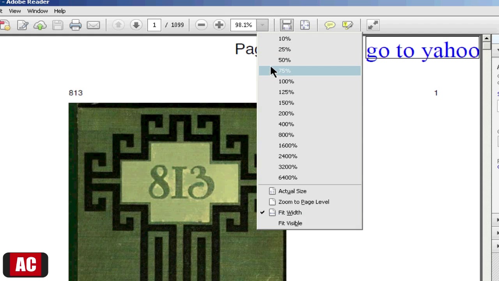Select 1600% zoom level

click(x=310, y=145)
